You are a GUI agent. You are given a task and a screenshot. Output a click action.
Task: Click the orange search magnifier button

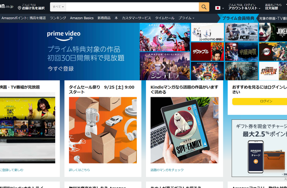click(x=204, y=7)
